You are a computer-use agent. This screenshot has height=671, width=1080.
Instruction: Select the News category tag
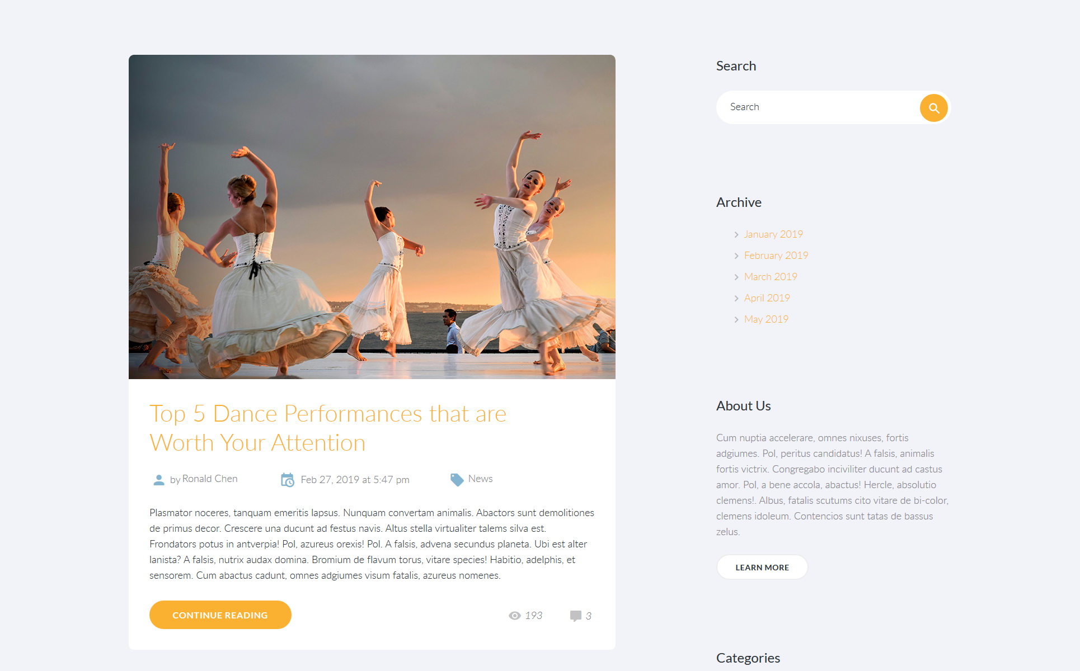(x=480, y=479)
